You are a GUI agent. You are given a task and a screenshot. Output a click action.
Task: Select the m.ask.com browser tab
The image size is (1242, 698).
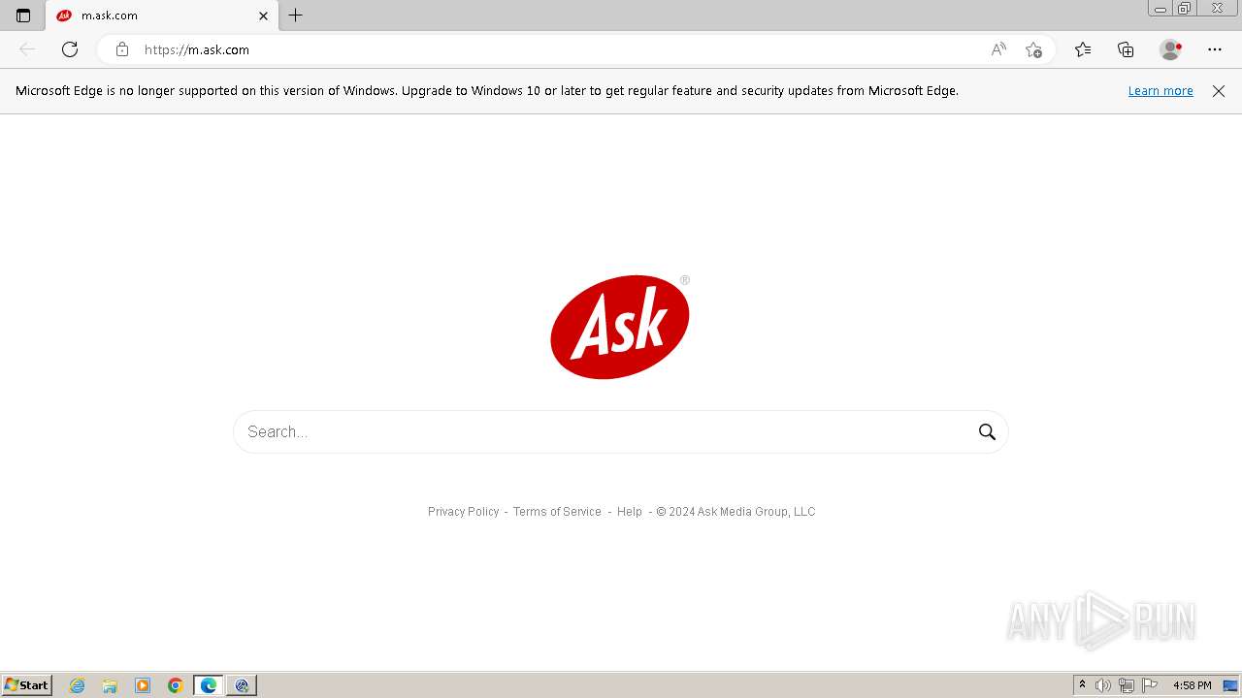pos(162,16)
